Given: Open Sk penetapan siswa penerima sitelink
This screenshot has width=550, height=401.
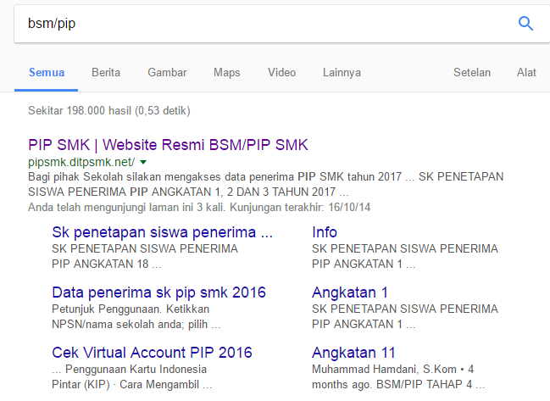Looking at the screenshot, I should [163, 232].
